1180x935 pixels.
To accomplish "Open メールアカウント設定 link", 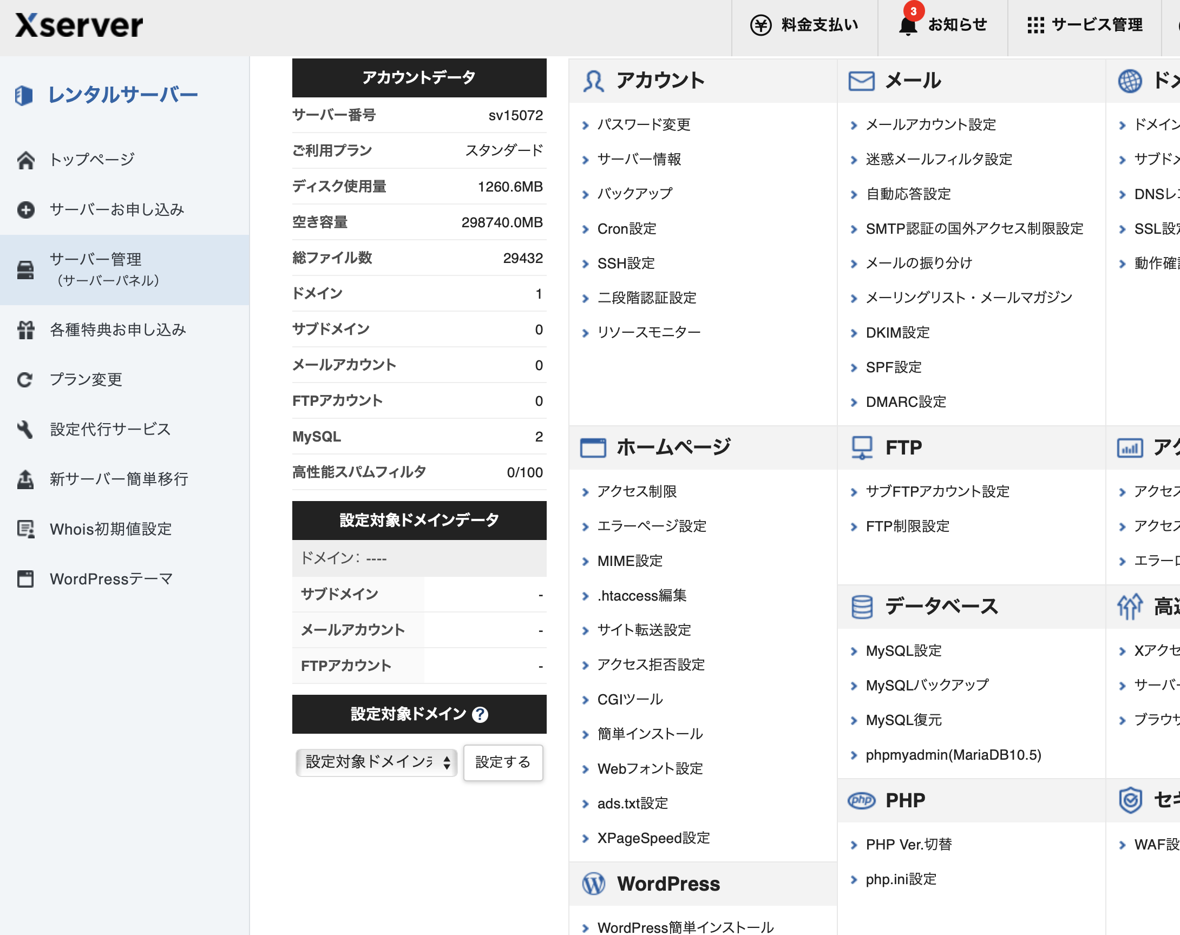I will [930, 125].
